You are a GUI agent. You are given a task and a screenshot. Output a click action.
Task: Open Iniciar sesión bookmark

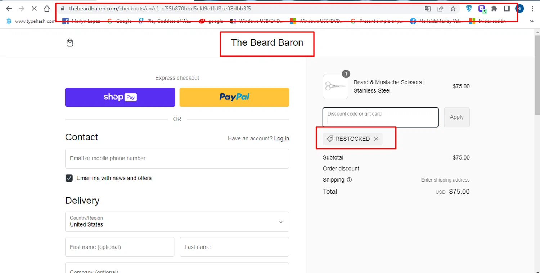488,21
